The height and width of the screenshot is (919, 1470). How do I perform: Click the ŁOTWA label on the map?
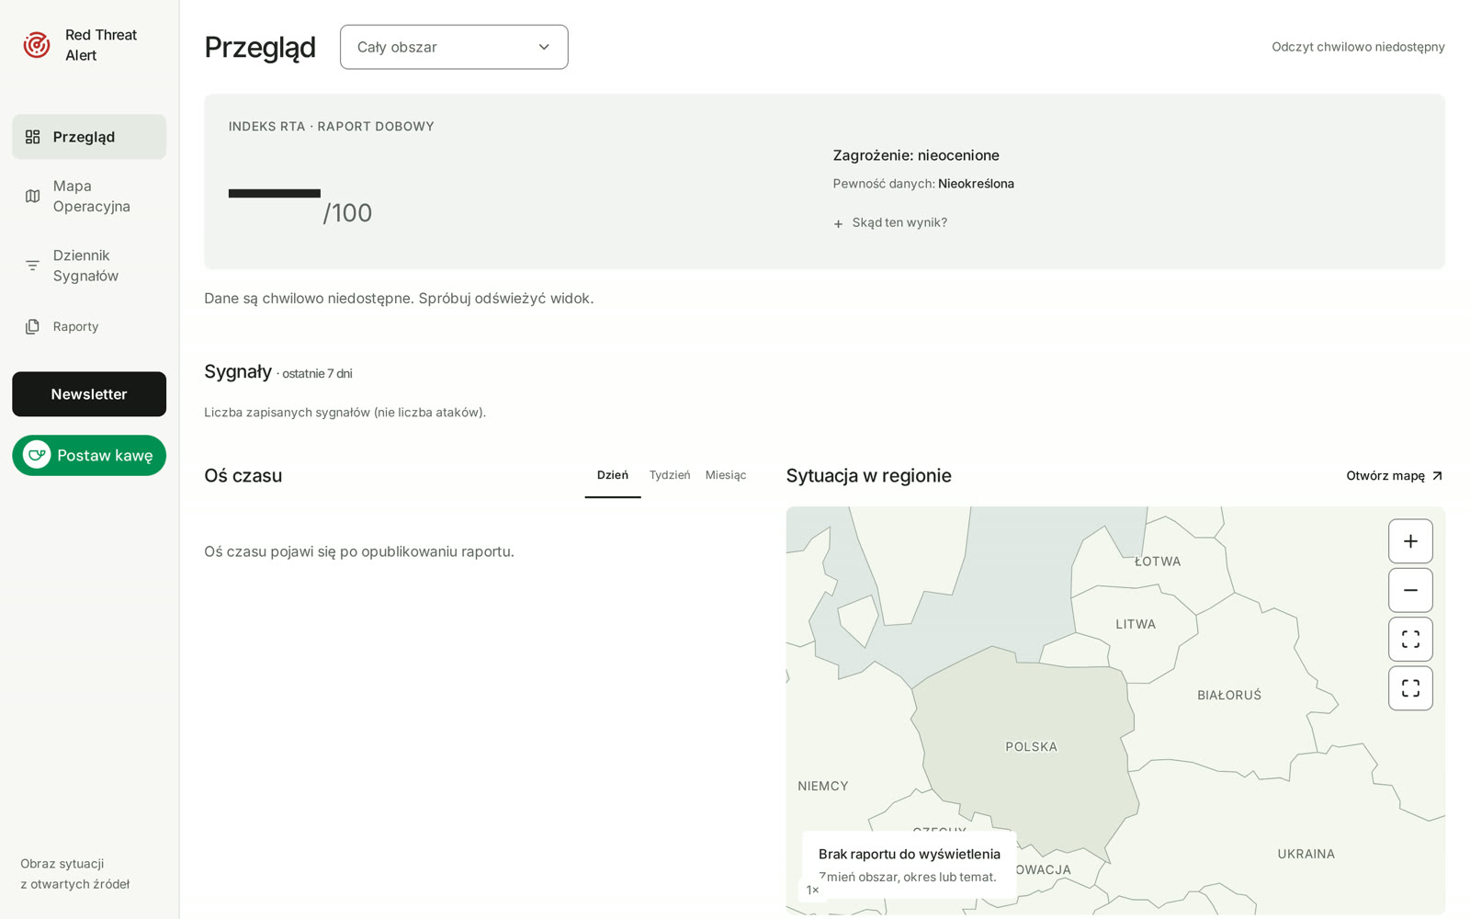[x=1158, y=562]
